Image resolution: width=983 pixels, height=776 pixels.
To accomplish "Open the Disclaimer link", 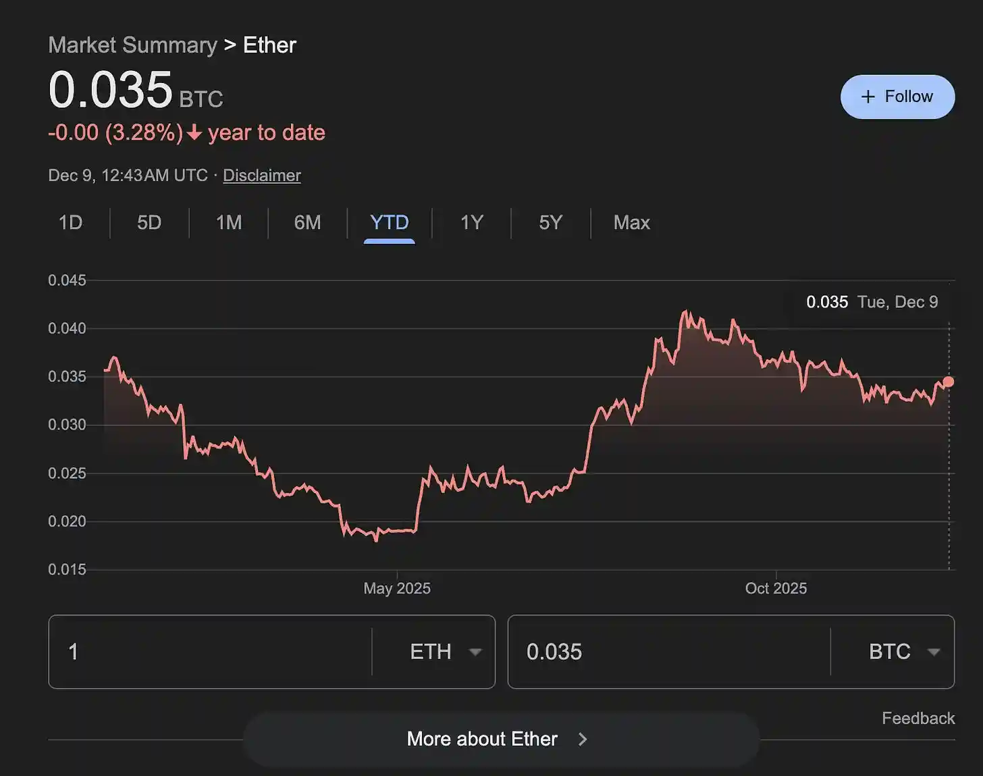I will click(261, 176).
